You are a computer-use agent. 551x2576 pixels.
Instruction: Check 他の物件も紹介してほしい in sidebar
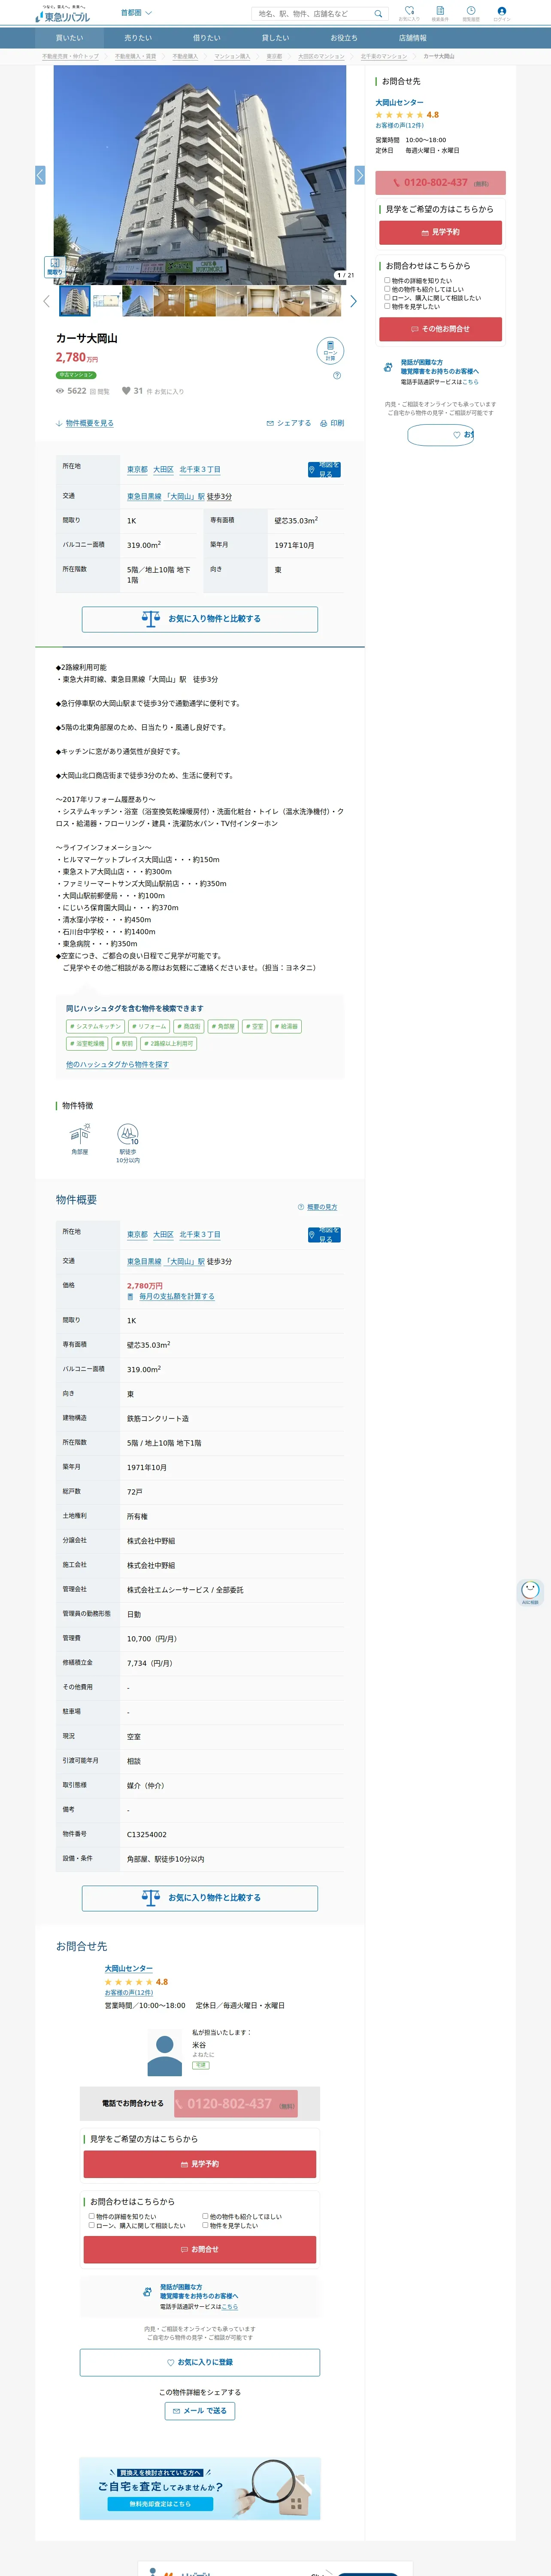387,289
